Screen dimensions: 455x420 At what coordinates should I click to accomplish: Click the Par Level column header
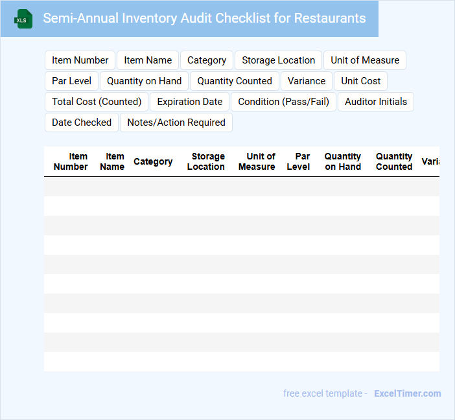click(298, 161)
